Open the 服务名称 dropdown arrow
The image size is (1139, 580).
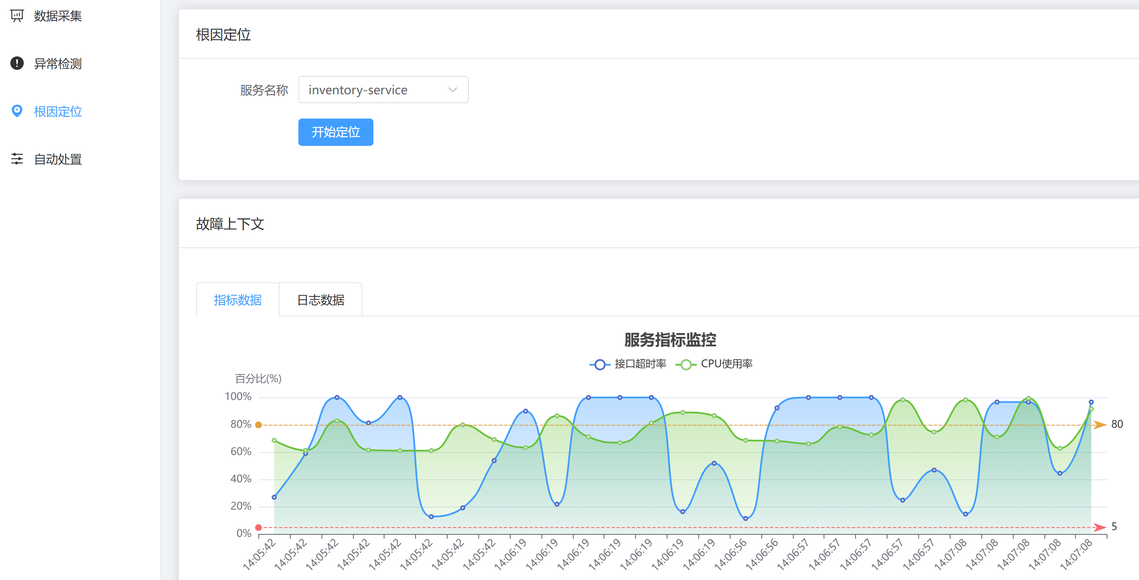pos(452,90)
